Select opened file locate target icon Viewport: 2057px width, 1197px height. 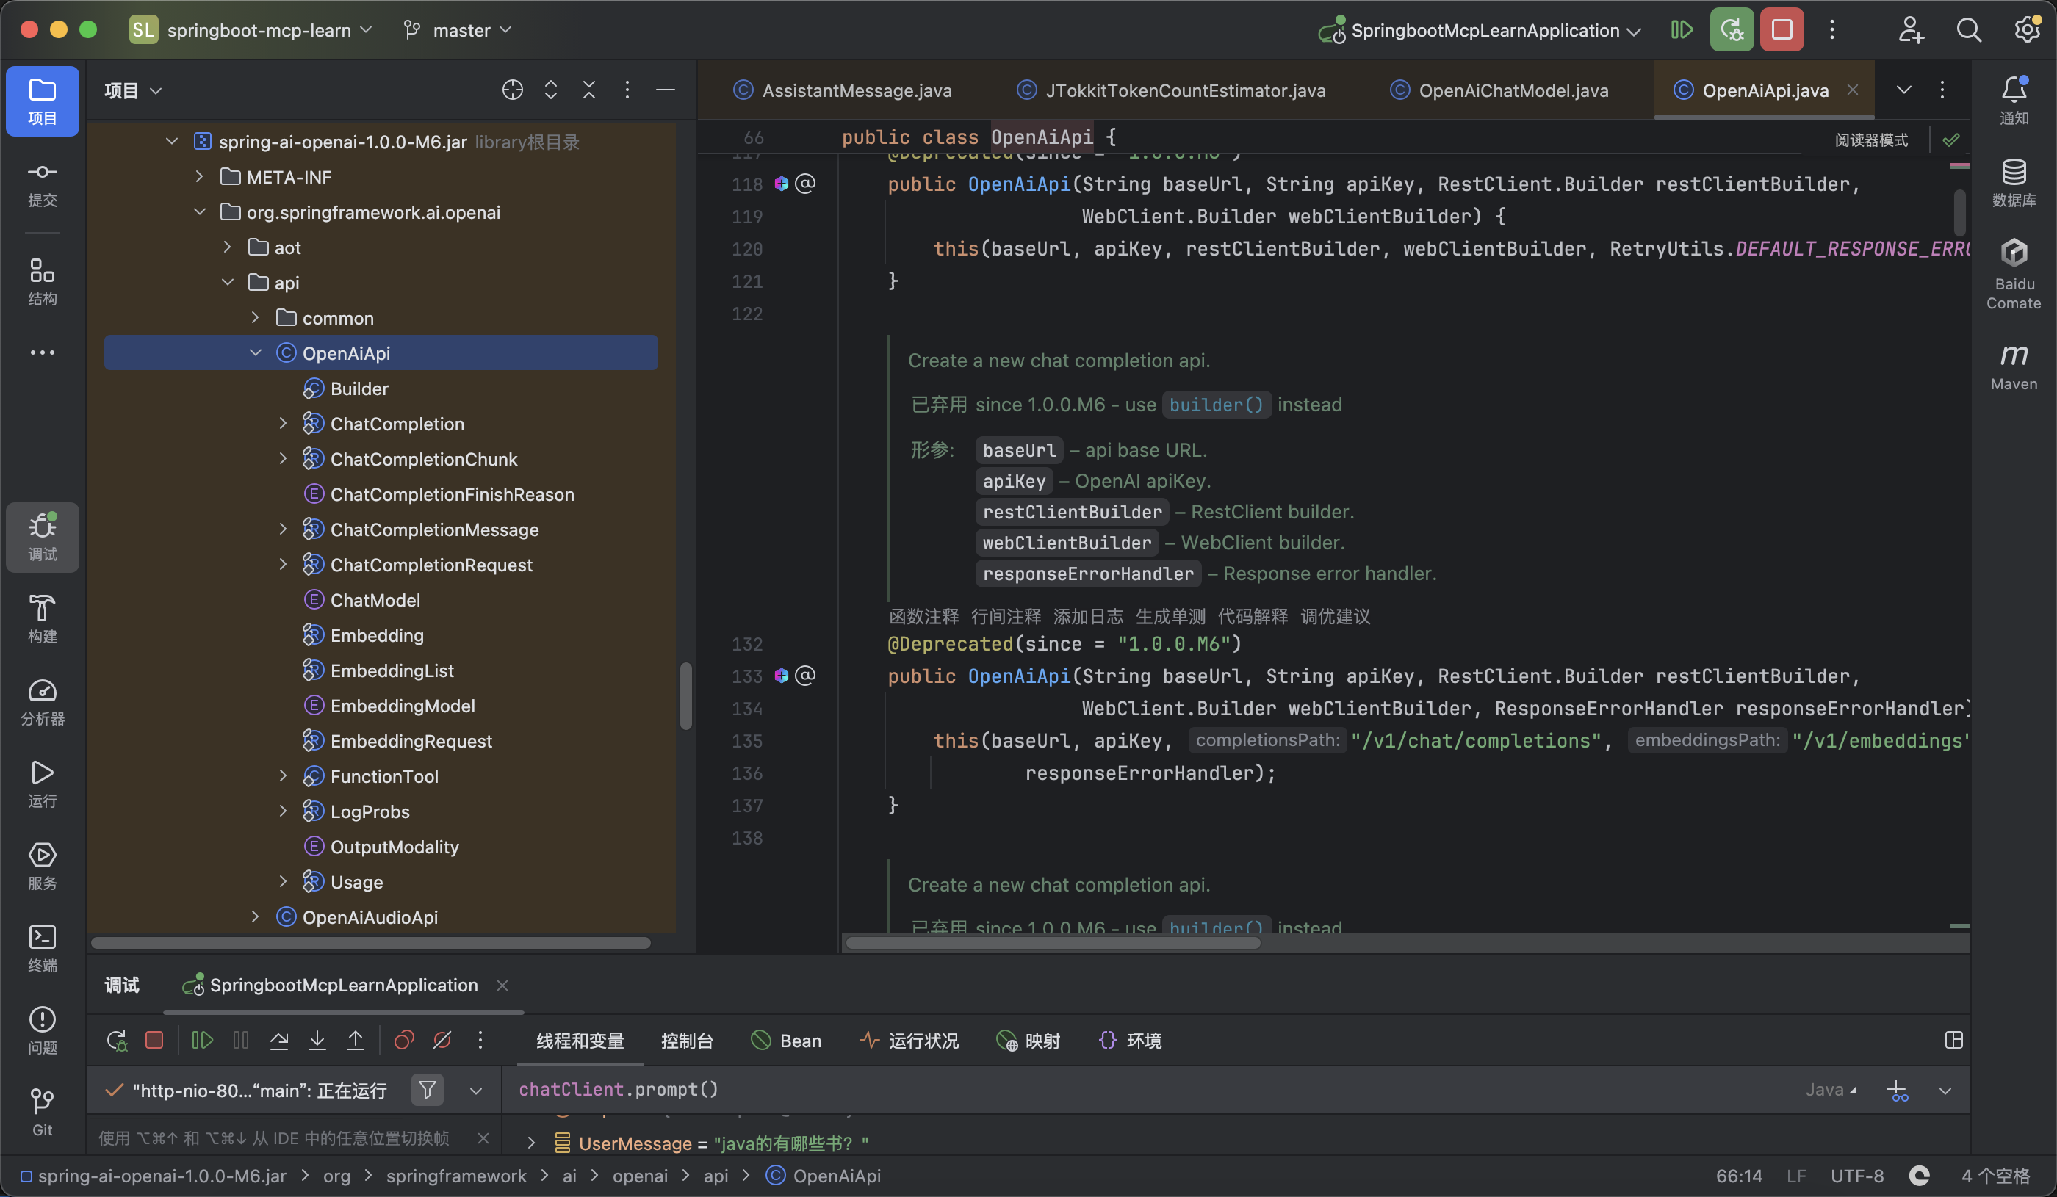point(513,90)
